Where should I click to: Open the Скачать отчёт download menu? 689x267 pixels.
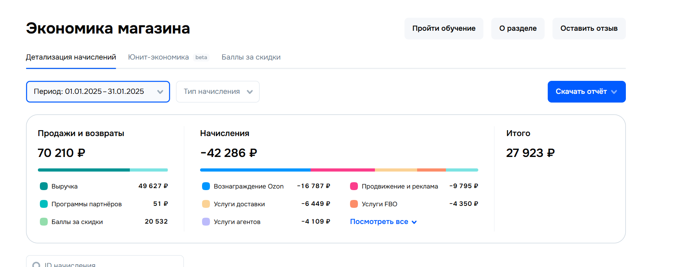point(586,91)
